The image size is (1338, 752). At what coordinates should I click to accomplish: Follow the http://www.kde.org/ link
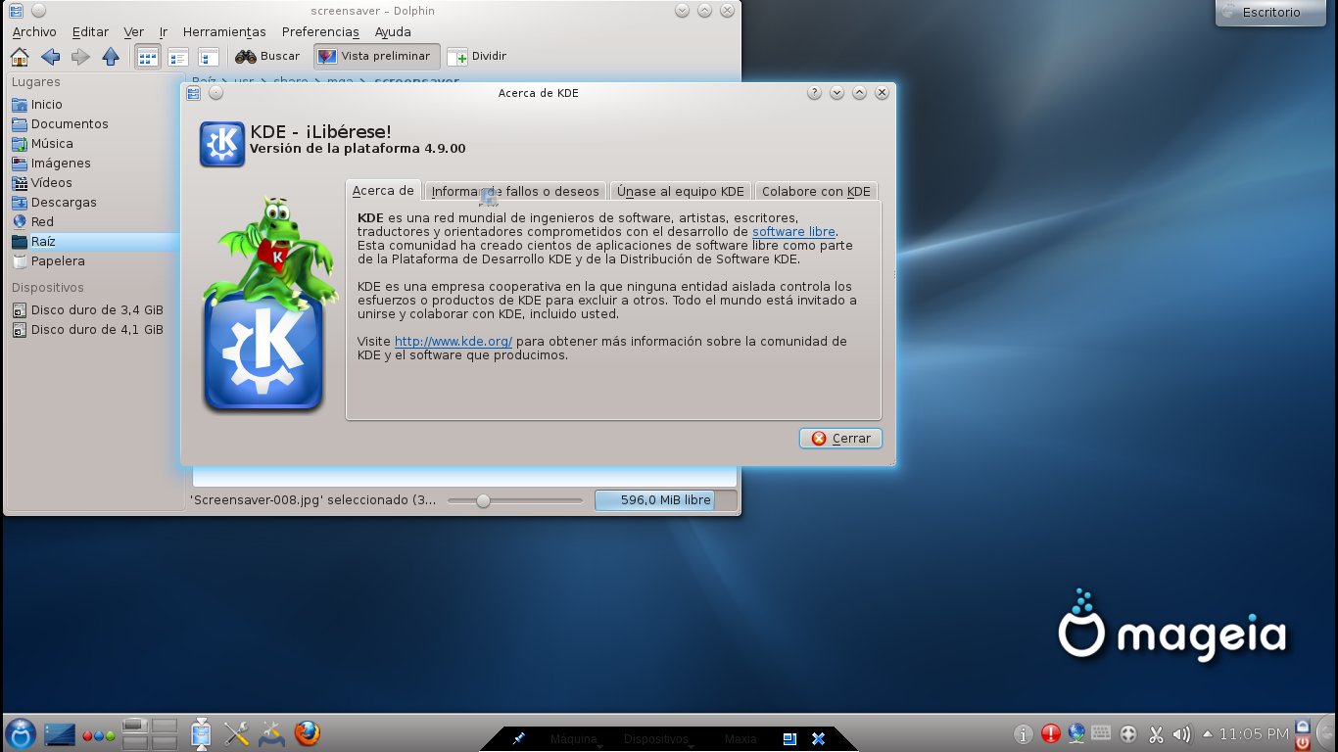pyautogui.click(x=454, y=342)
